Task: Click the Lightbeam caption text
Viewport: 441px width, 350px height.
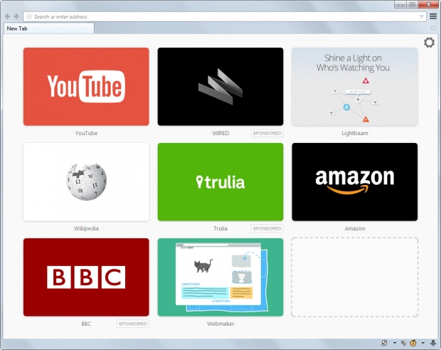Action: click(x=355, y=133)
